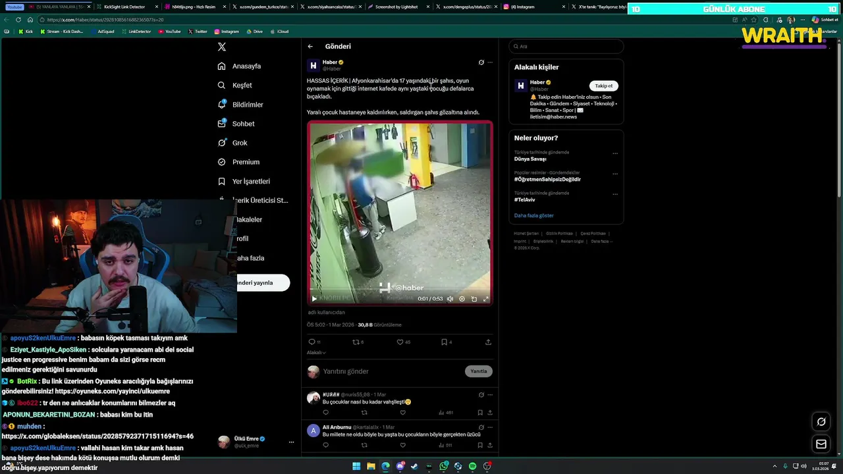Viewport: 843px width, 474px height.
Task: Switch to KickSight Link Detector tab
Action: coord(124,7)
